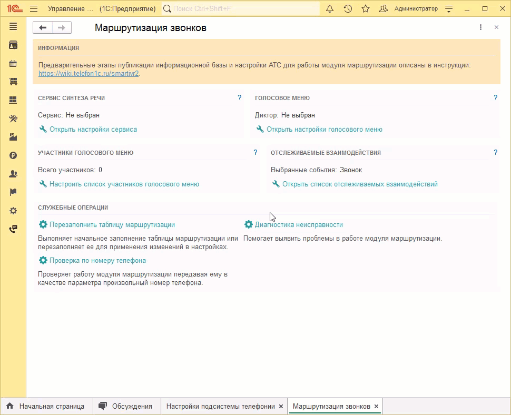Open the three-dot more actions menu
Image resolution: width=511 pixels, height=415 pixels.
coord(480,27)
